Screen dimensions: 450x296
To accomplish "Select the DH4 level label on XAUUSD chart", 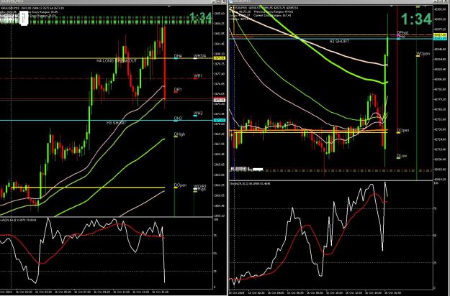I will 178,55.
